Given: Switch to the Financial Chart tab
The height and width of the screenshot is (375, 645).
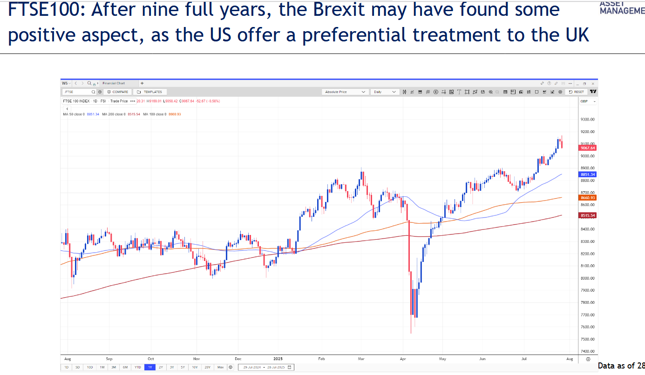Looking at the screenshot, I should (114, 83).
